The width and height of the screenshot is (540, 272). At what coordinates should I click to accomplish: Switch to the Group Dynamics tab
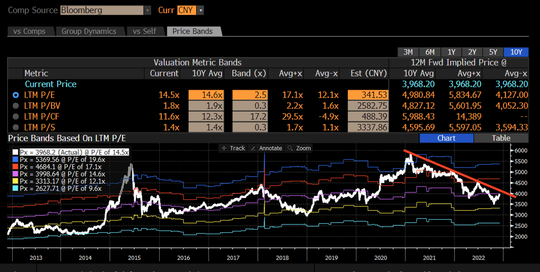[89, 31]
